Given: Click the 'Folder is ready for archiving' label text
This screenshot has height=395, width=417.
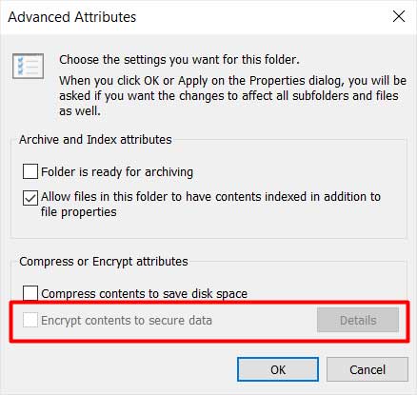Looking at the screenshot, I should point(117,172).
